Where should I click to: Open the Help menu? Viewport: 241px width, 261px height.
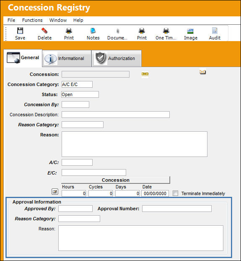(78, 20)
